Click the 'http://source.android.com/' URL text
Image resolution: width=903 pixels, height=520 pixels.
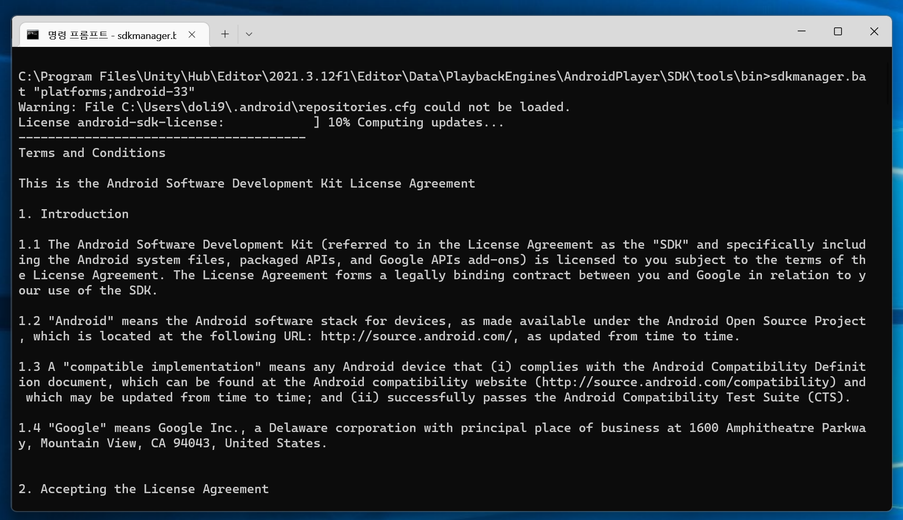[416, 336]
